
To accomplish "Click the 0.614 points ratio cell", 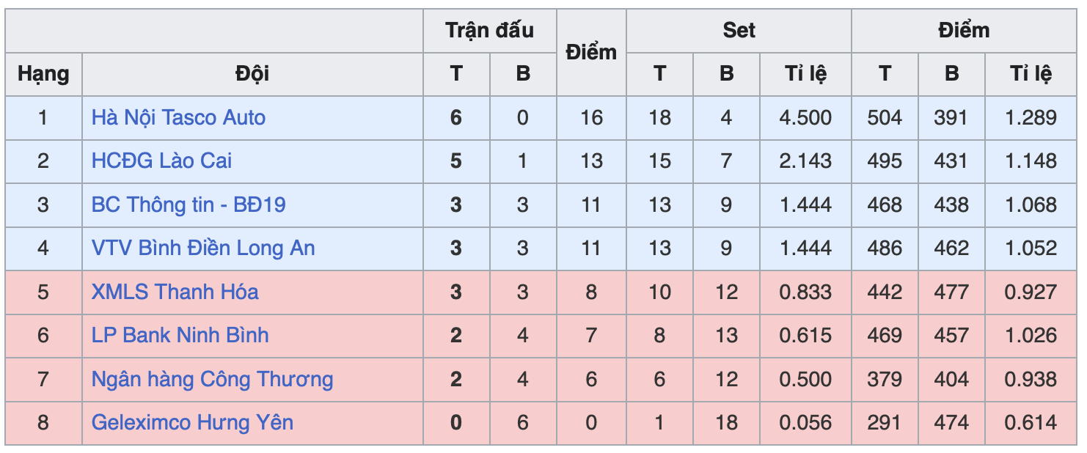I will point(1031,422).
